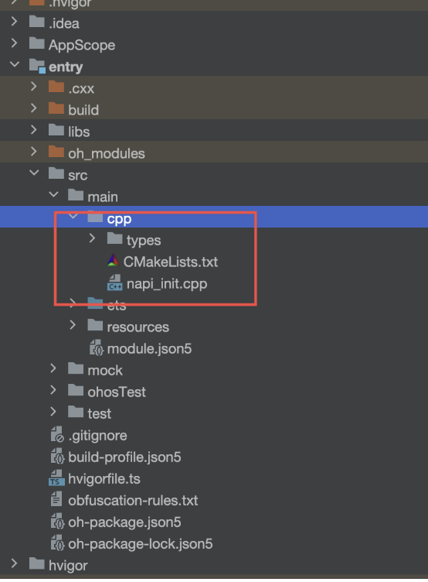Expand the hvigor folder at bottom
The height and width of the screenshot is (582, 428).
point(14,563)
